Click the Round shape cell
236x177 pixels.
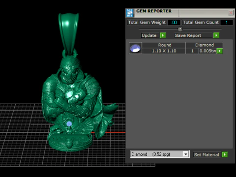[164, 45]
